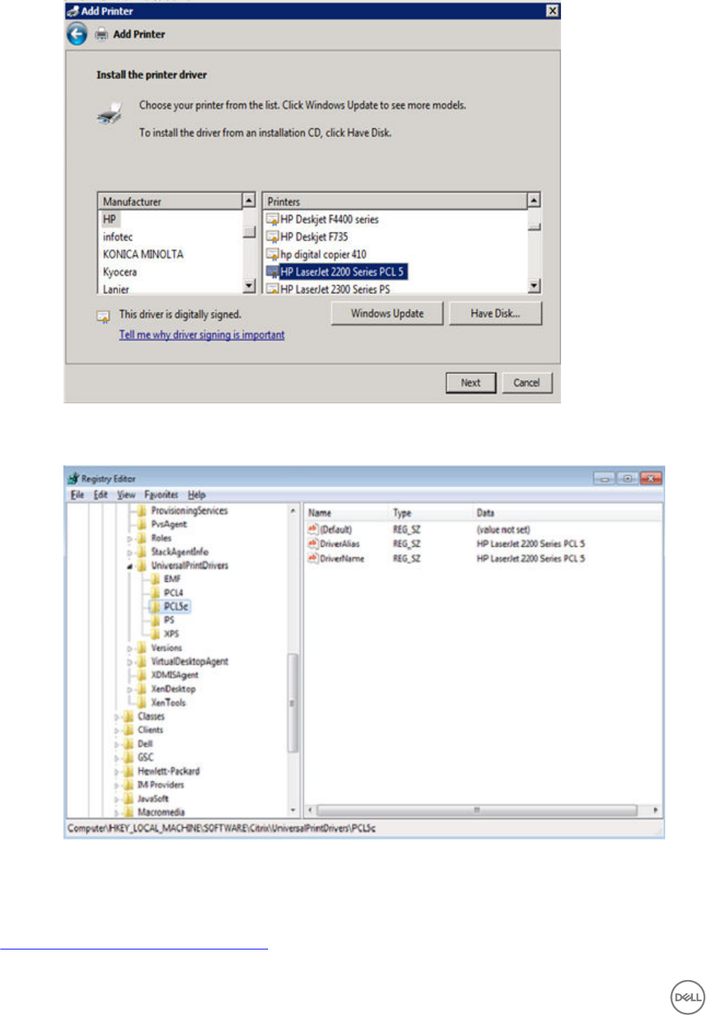Click the (Default) string value icon
The image size is (706, 1015).
[313, 529]
